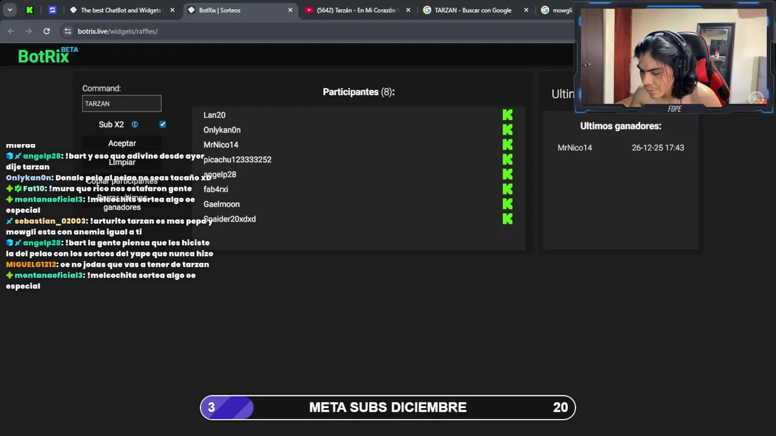Viewport: 776px width, 436px height.
Task: Select participant Lan20
Action: [x=215, y=115]
